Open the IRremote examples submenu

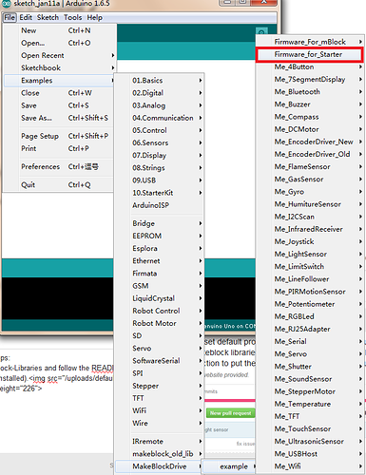(159, 441)
